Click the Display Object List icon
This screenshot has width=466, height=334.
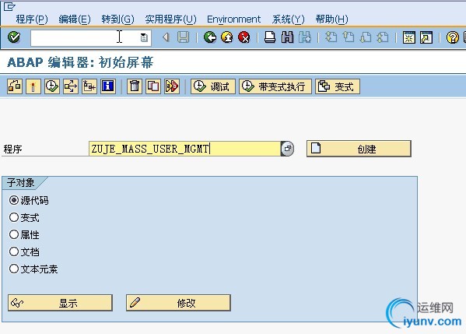click(89, 86)
